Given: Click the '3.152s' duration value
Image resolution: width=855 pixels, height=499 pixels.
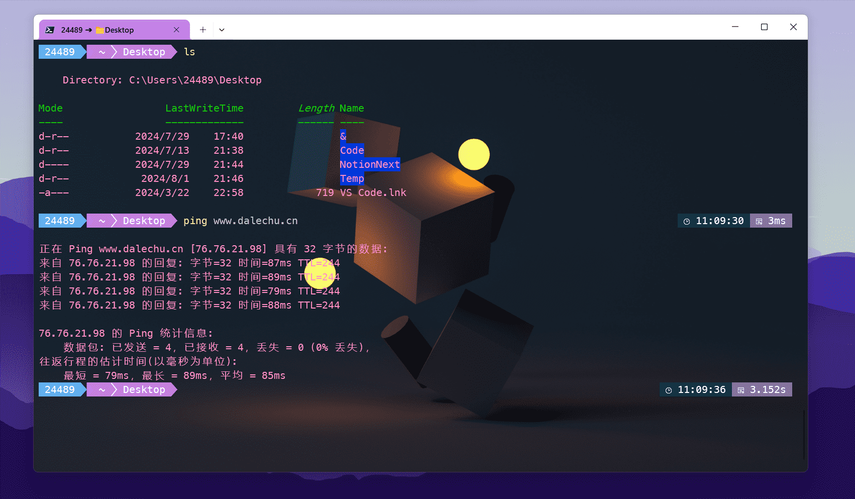Looking at the screenshot, I should click(768, 389).
